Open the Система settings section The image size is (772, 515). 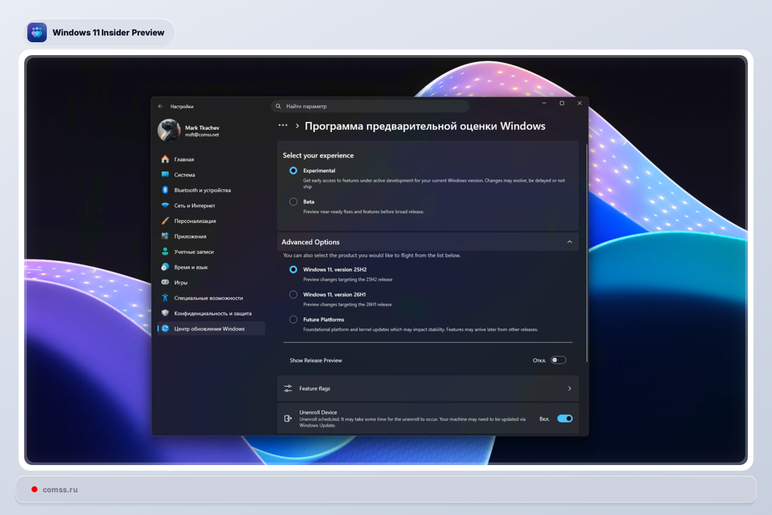184,175
